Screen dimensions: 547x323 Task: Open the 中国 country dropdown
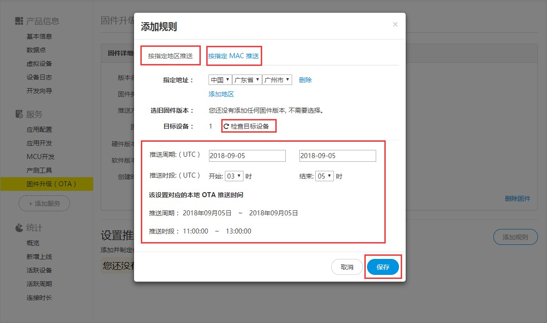[x=220, y=80]
